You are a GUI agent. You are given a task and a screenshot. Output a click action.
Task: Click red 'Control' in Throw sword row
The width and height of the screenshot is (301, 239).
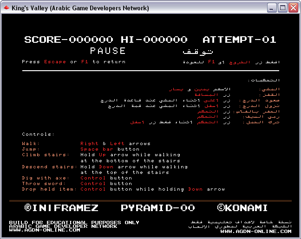[93, 184]
